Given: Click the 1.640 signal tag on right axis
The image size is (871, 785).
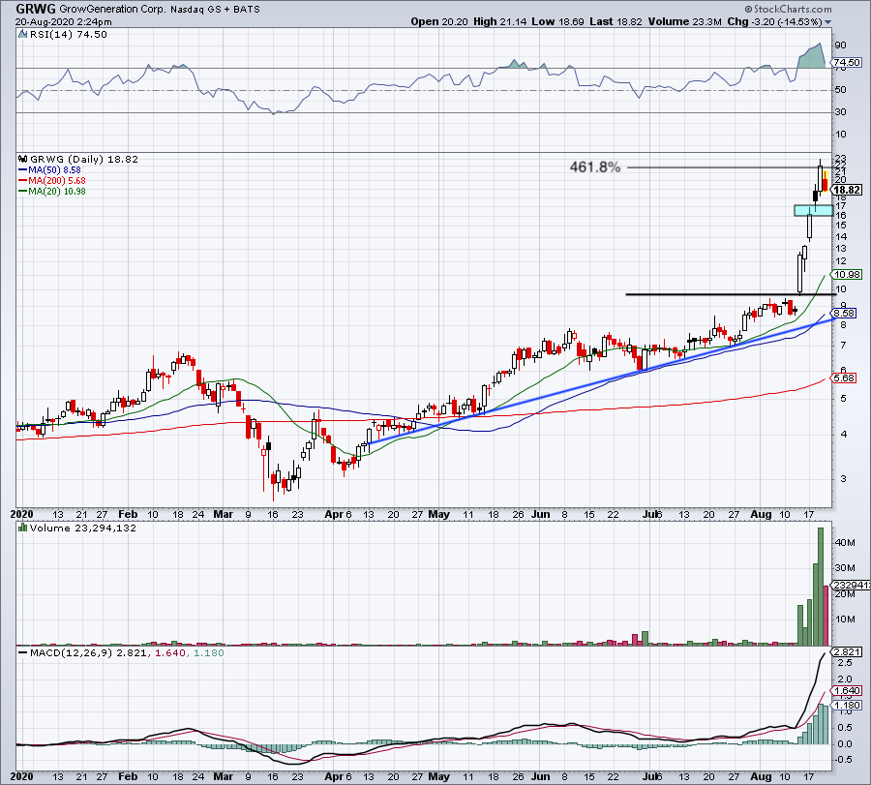Looking at the screenshot, I should tap(847, 691).
